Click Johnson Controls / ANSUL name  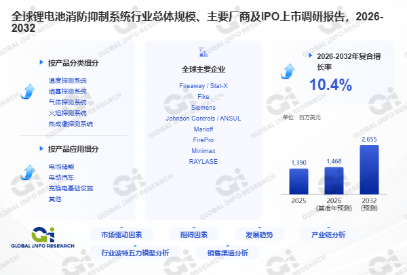(x=203, y=119)
